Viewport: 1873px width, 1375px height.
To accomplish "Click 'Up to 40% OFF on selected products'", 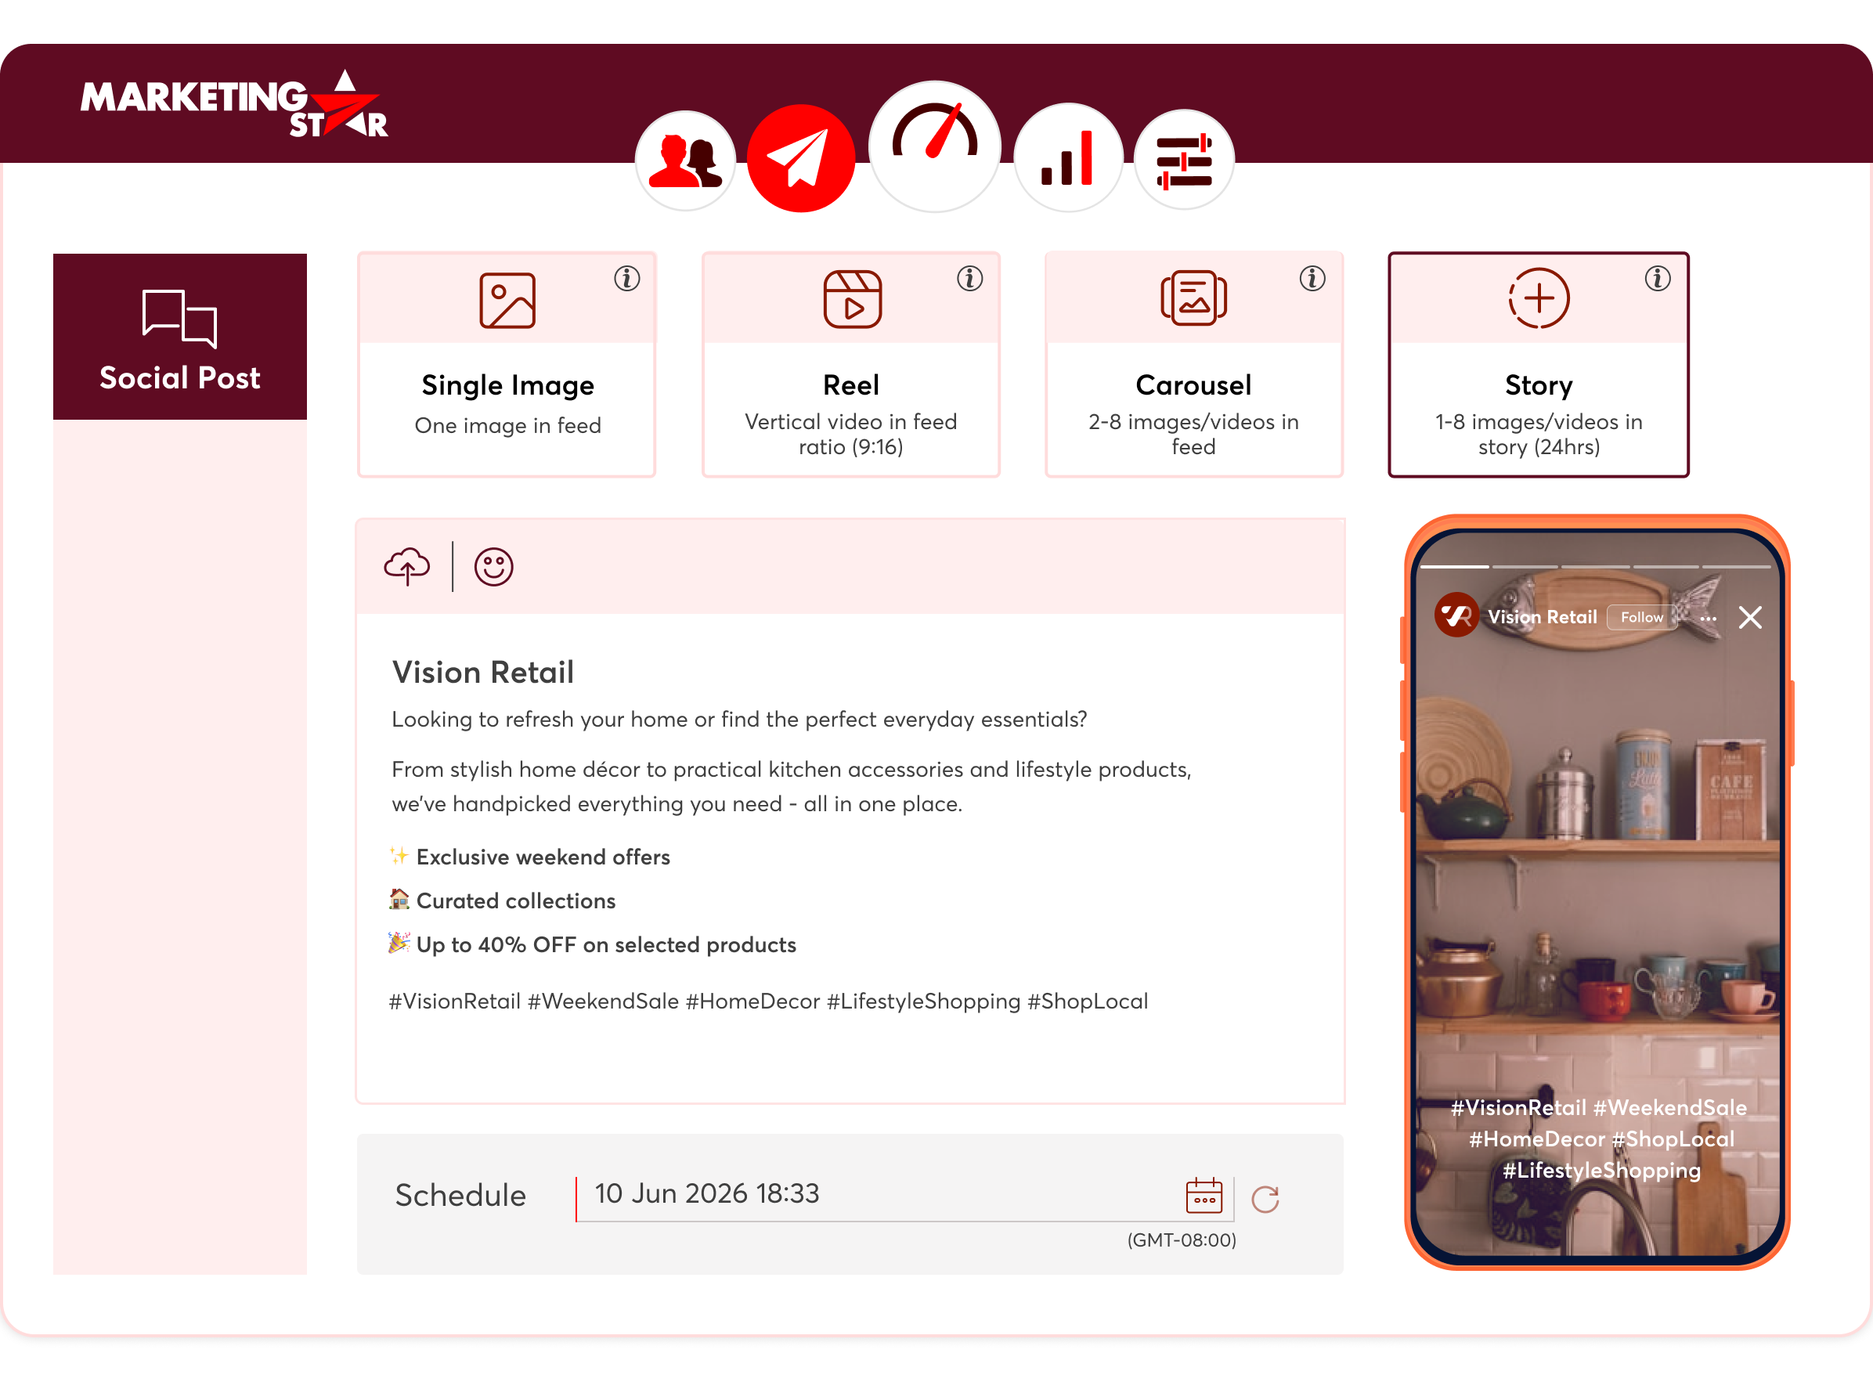I will (x=606, y=946).
